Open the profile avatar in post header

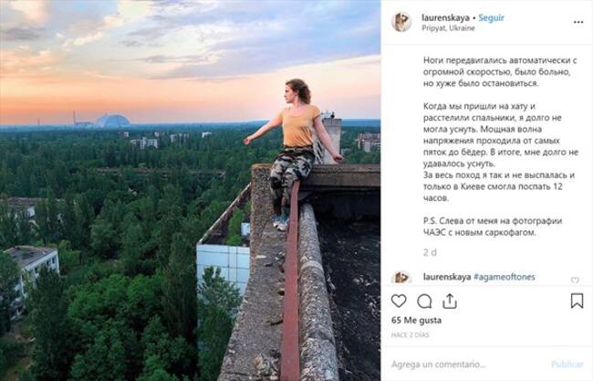click(x=401, y=22)
